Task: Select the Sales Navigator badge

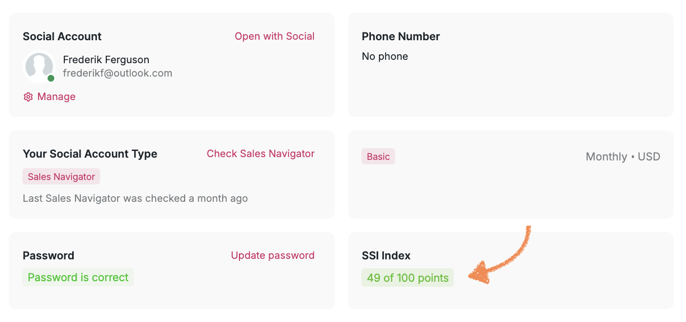Action: click(62, 177)
